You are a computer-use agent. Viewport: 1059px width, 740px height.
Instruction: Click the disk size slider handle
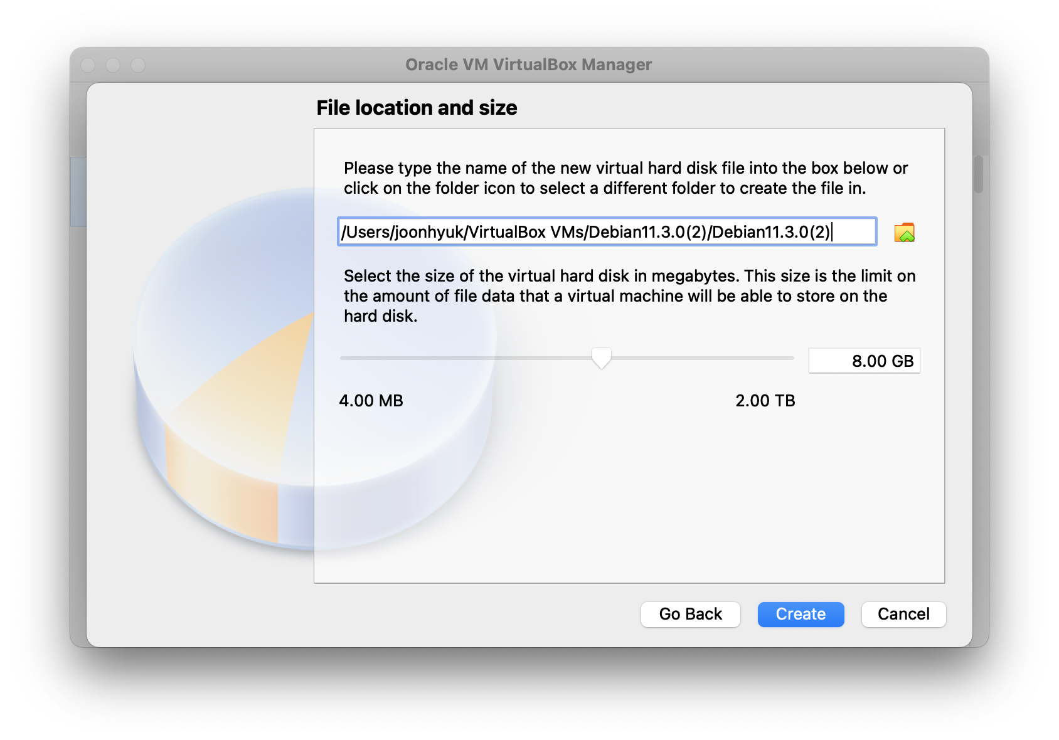point(601,358)
